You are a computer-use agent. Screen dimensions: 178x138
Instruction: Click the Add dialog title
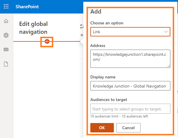click(96, 11)
